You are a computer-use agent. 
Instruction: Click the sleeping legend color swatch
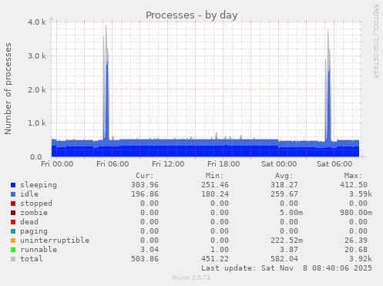coord(13,185)
